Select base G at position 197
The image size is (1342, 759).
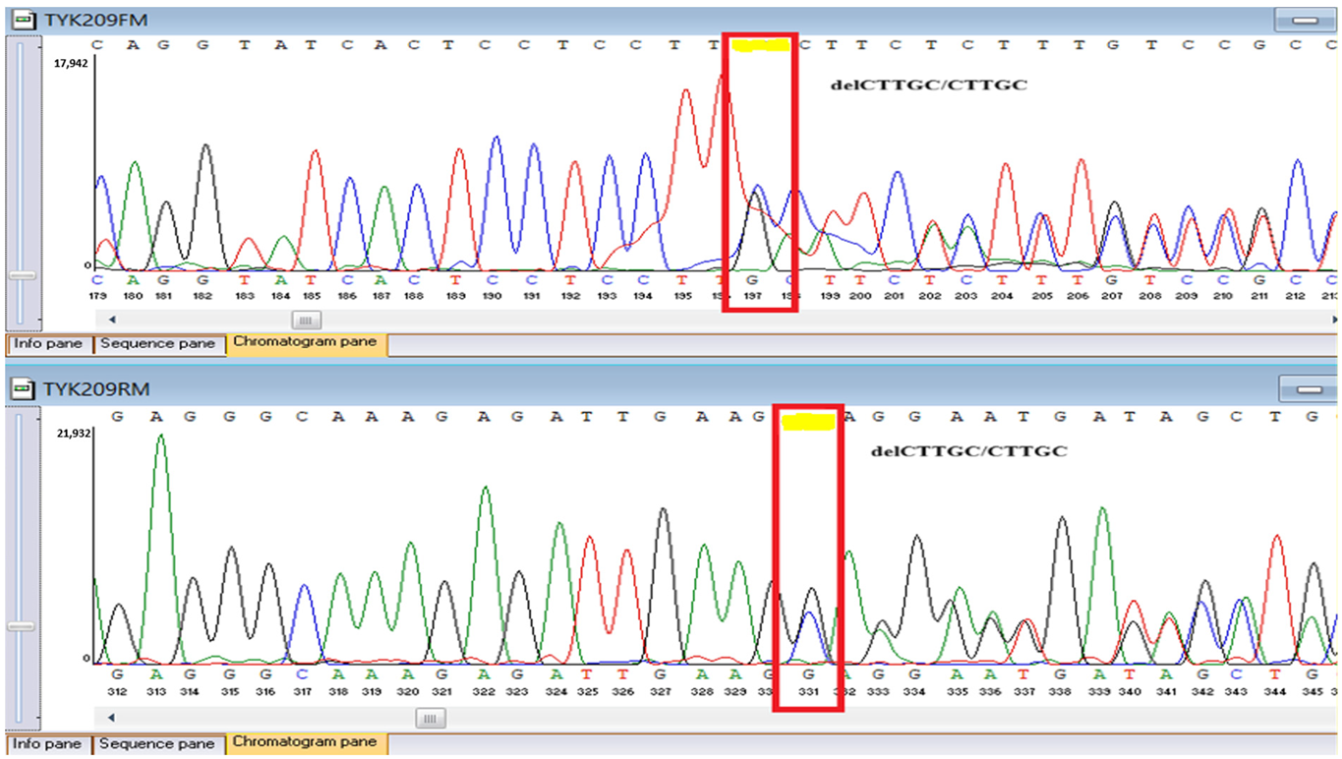tap(753, 281)
